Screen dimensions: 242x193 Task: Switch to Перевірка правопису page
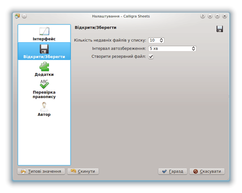pos(44,94)
